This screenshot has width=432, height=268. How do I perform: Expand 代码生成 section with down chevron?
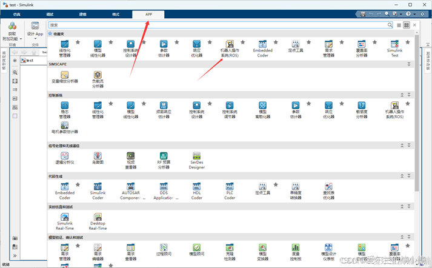pos(409,176)
